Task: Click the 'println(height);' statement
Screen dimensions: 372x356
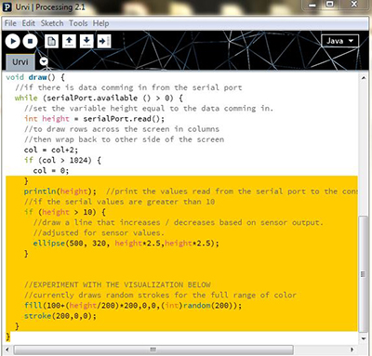Action: click(x=60, y=191)
